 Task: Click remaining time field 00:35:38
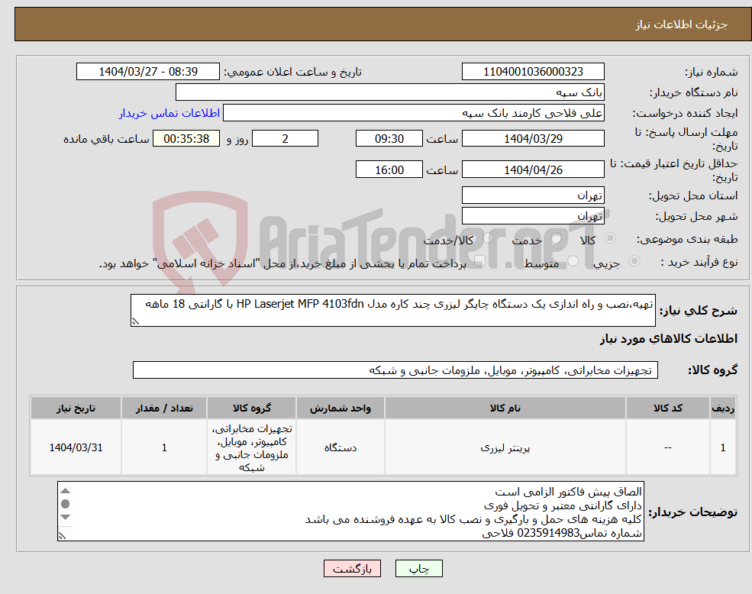[x=186, y=139]
